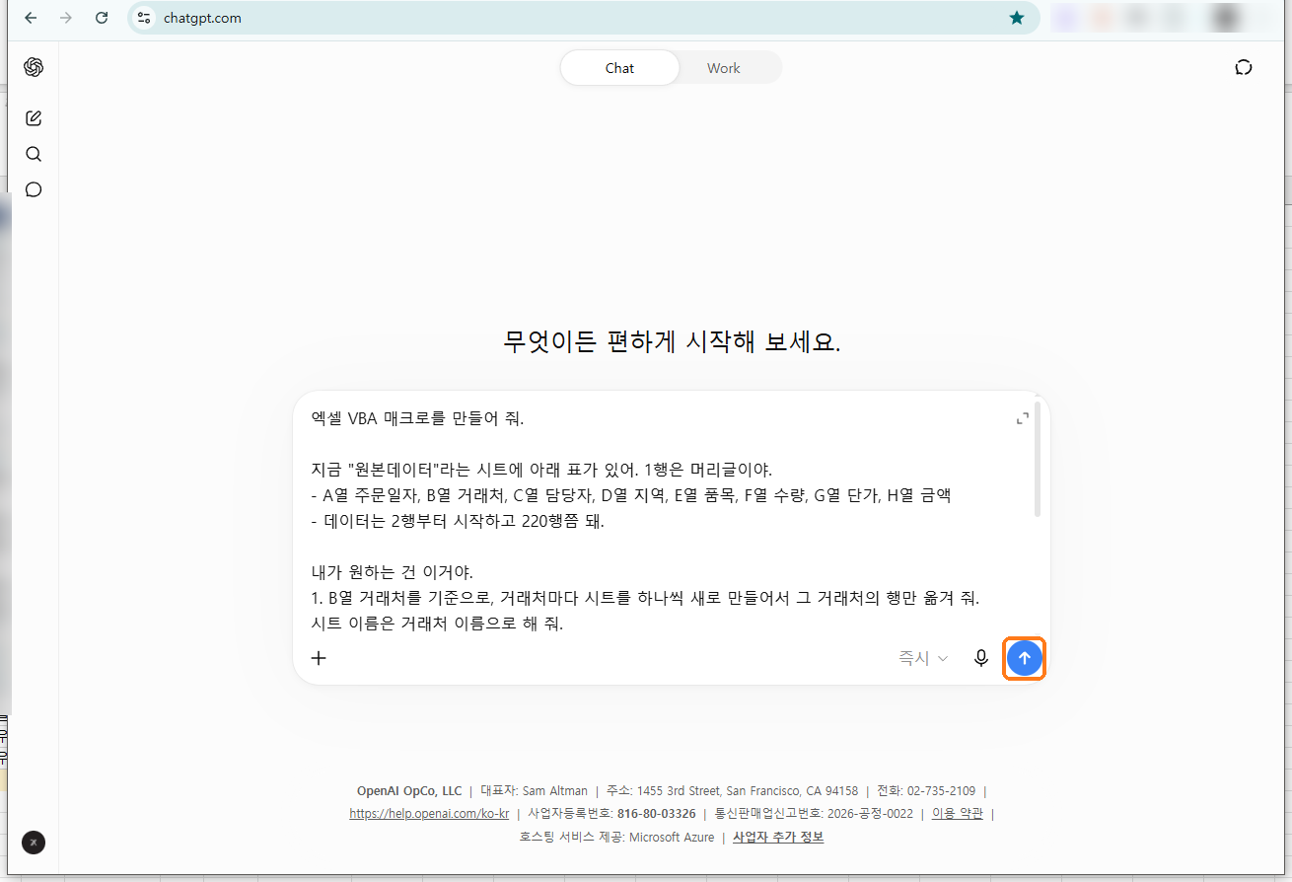Start voice dictation with the microphone icon
This screenshot has height=882, width=1292.
click(x=980, y=658)
